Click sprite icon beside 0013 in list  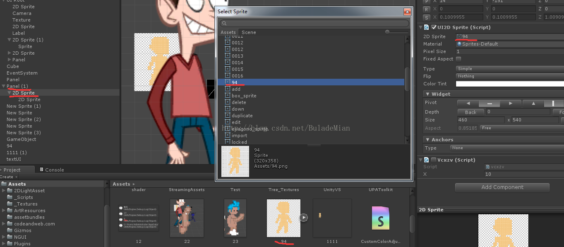pos(228,56)
